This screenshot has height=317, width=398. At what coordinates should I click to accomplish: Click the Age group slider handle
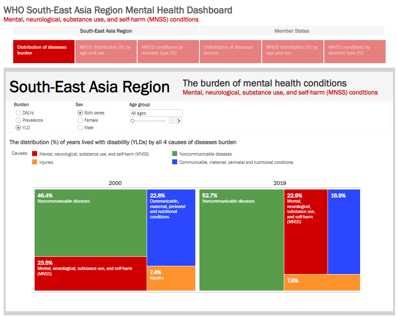click(x=132, y=121)
